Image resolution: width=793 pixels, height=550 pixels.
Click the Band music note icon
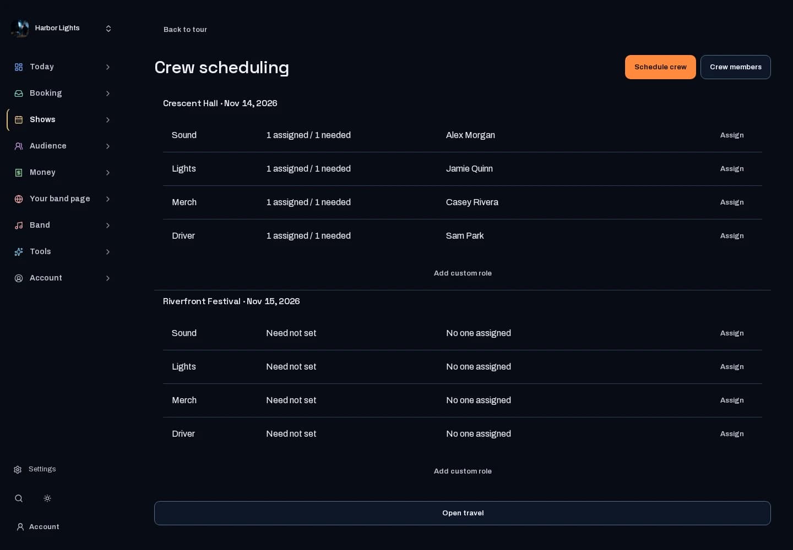click(x=19, y=226)
